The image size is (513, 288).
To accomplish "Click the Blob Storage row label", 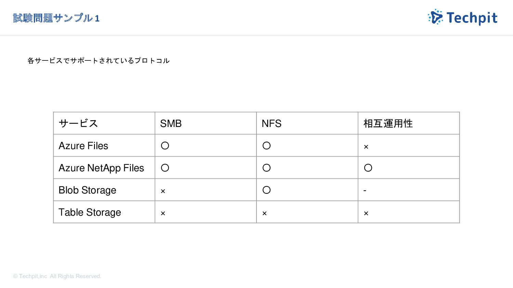I will tap(88, 190).
